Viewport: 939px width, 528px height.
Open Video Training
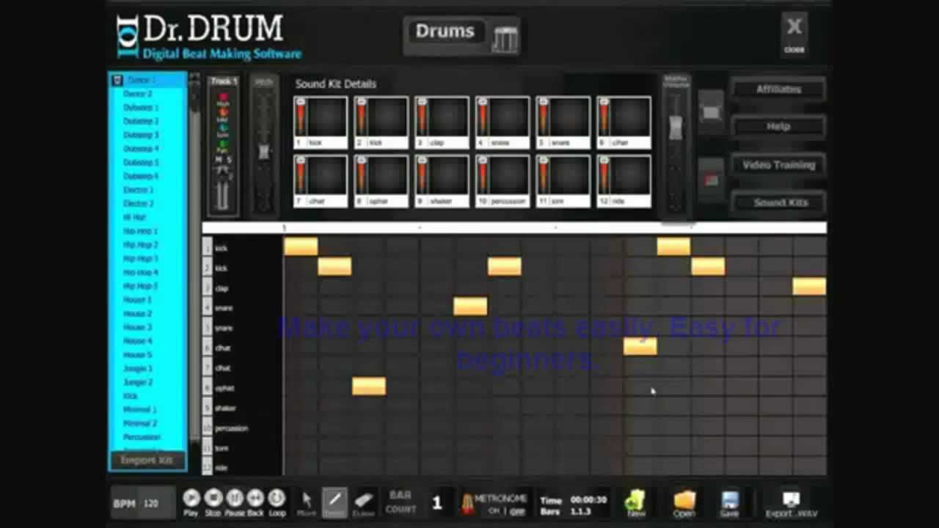[x=778, y=164]
